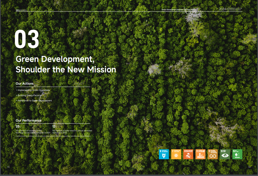The width and height of the screenshot is (258, 176).
Task: Click the 2024 report label in header
Action: click(222, 9)
